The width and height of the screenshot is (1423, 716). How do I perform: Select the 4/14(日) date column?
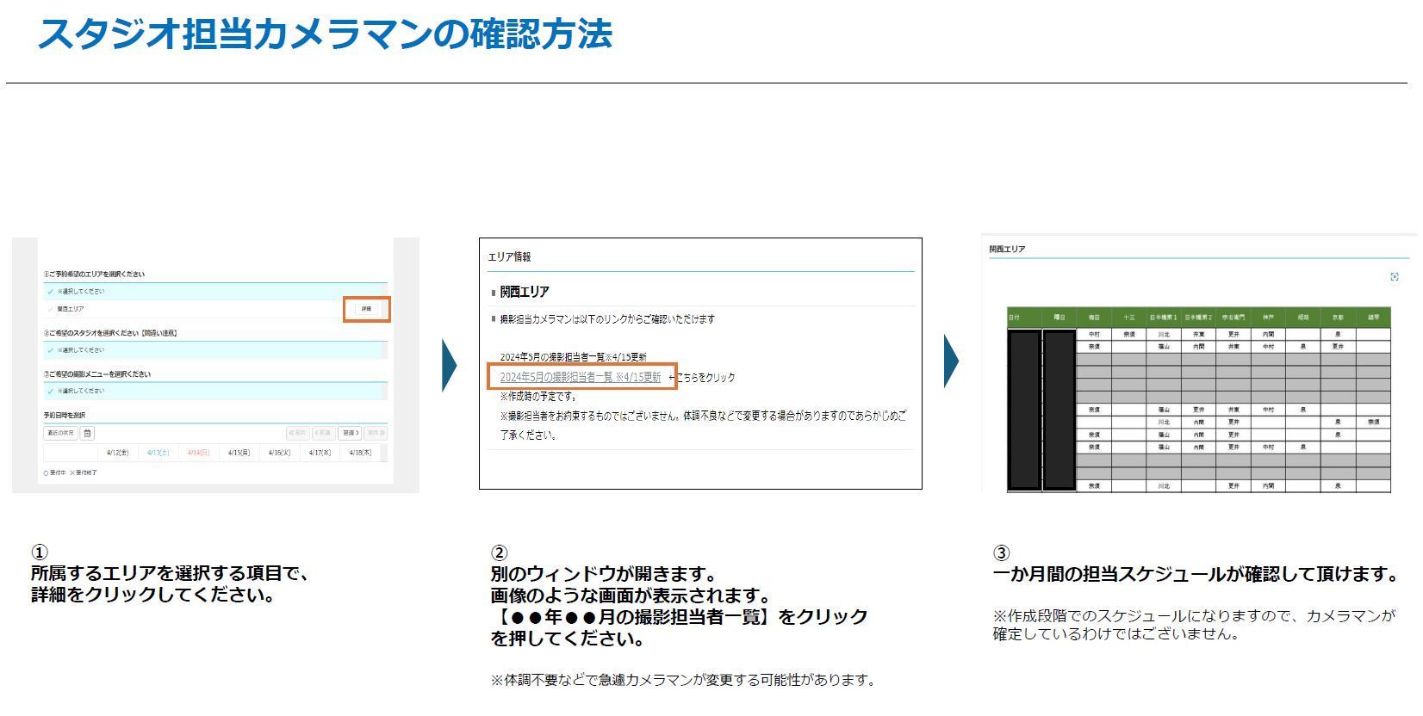[x=198, y=453]
